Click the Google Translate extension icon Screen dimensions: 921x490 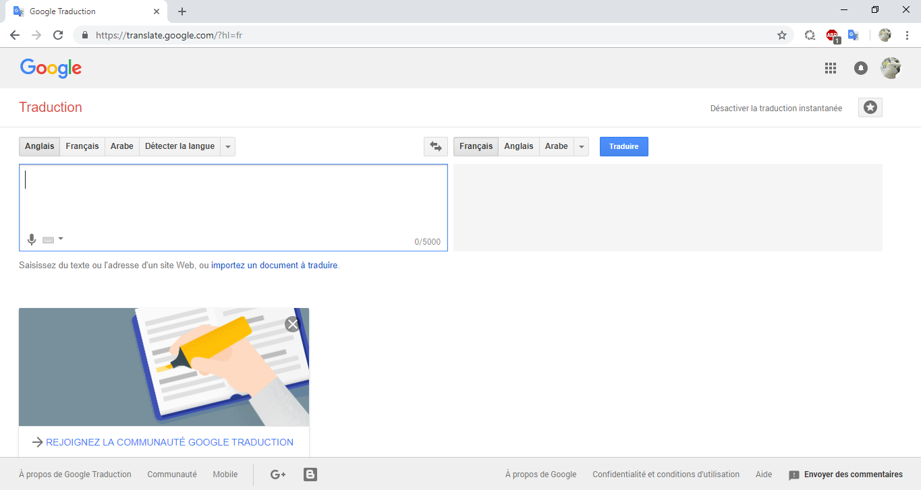pos(854,35)
